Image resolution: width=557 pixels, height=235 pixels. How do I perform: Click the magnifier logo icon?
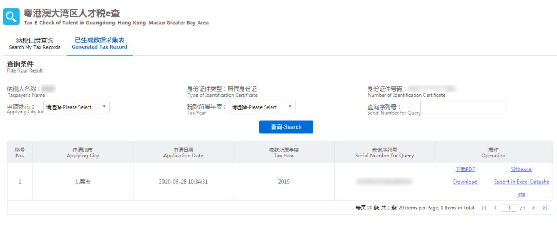(x=11, y=16)
